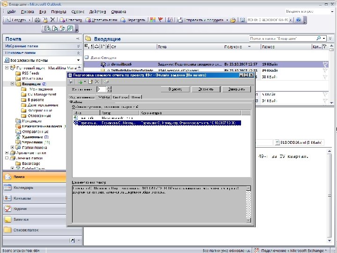Click the Создать new message button
The width and height of the screenshot is (337, 253).
pyautogui.click(x=15, y=20)
